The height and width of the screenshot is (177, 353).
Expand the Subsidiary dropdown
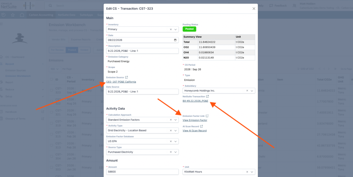[252, 91]
